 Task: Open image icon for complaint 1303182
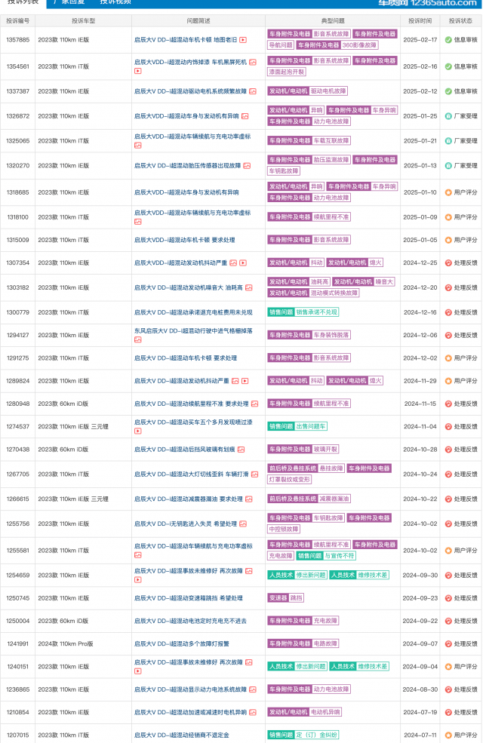coord(249,287)
